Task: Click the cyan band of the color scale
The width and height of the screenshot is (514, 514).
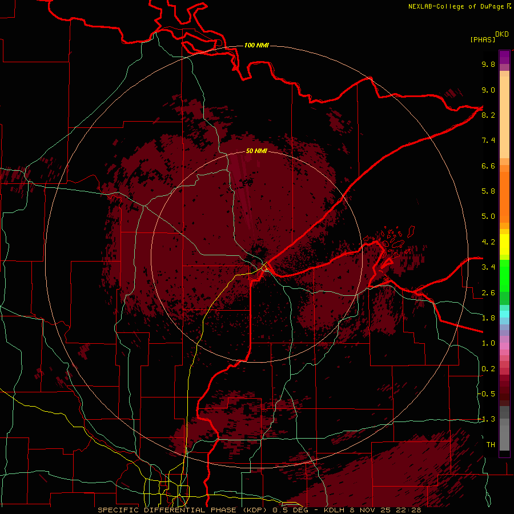Action: click(x=504, y=314)
